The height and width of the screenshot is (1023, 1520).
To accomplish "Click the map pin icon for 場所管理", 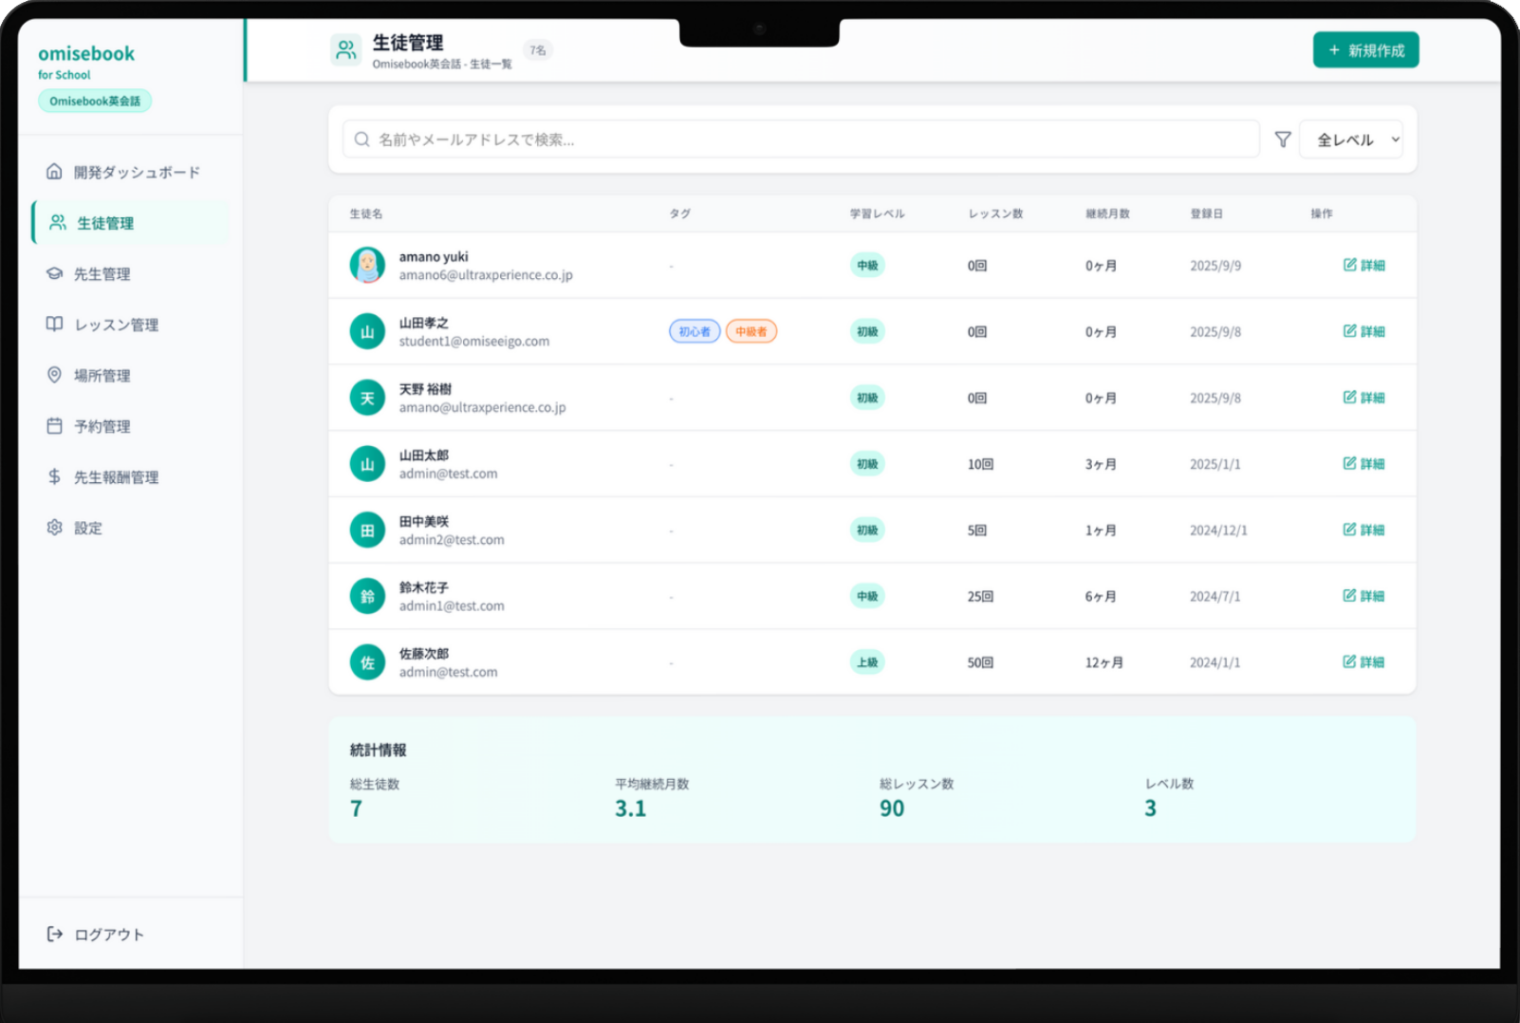I will (54, 375).
